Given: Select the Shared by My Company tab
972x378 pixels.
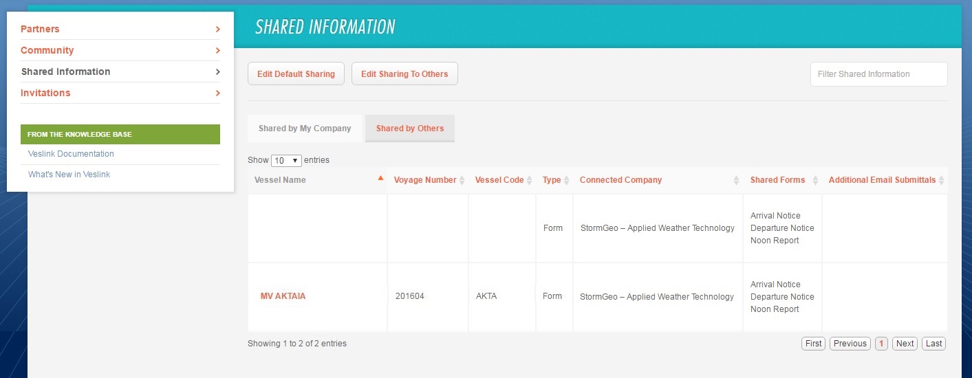Looking at the screenshot, I should 305,129.
